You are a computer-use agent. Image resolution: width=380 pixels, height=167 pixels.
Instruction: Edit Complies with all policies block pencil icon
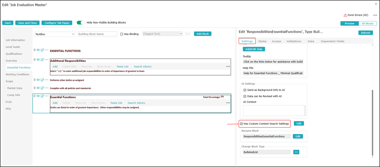tap(42, 88)
